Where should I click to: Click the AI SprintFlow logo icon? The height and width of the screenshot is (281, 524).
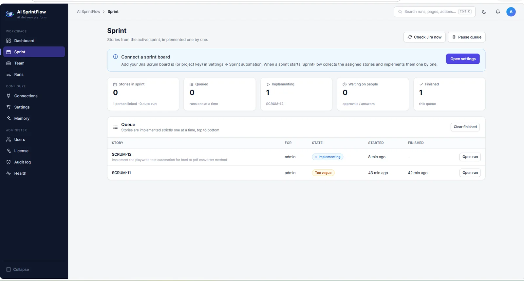[x=9, y=14]
